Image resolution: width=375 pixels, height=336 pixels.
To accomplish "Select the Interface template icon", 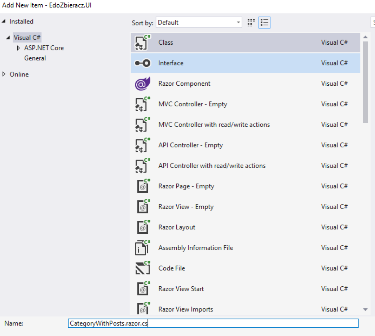I will point(143,63).
